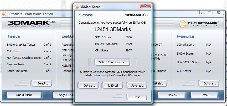Click the Results heading in main window
The image size is (227, 106).
click(185, 36)
